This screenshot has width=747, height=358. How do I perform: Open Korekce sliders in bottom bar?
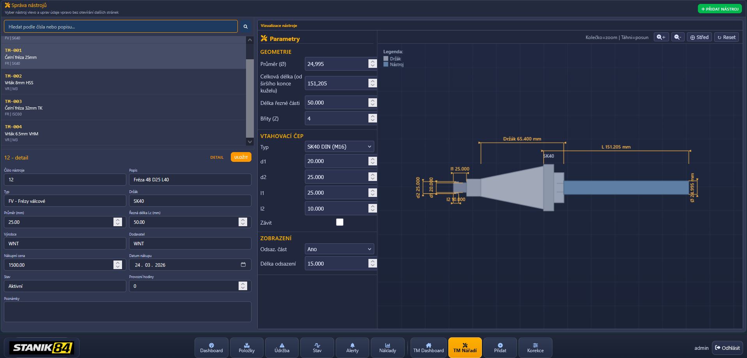point(535,347)
